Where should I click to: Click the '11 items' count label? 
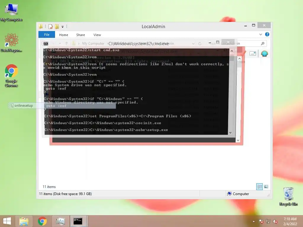[49, 187]
